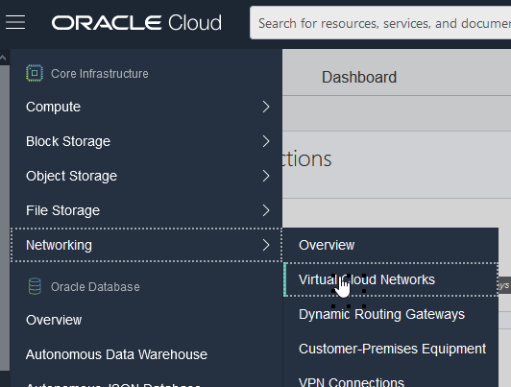This screenshot has height=387, width=511.
Task: Open Autonomous Data Warehouse
Action: click(116, 354)
